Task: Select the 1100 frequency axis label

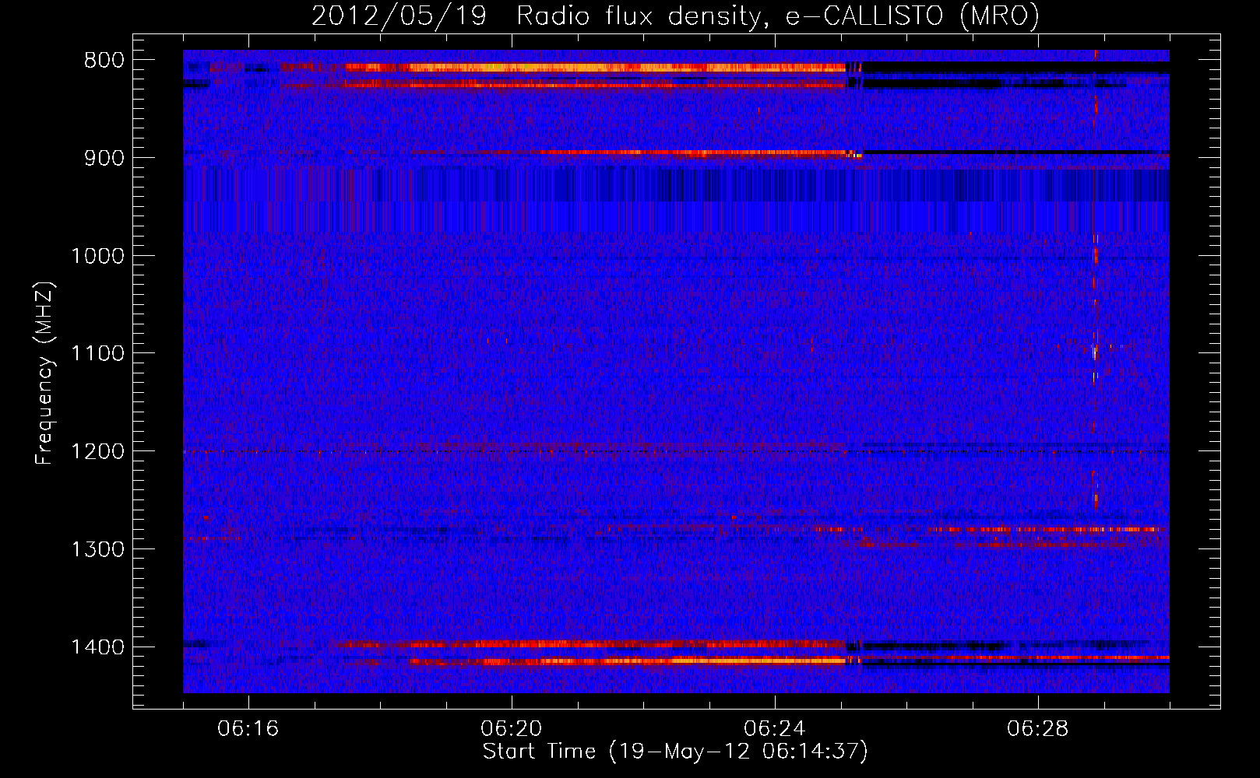Action: click(x=97, y=354)
